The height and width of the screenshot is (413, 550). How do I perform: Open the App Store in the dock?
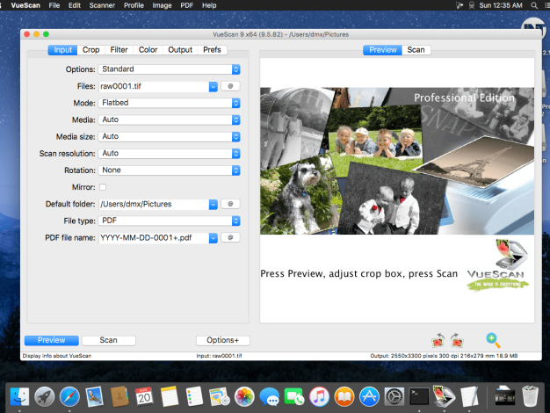pos(369,397)
